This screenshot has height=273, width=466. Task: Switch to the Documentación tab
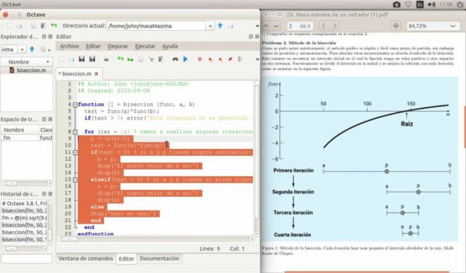point(160,258)
